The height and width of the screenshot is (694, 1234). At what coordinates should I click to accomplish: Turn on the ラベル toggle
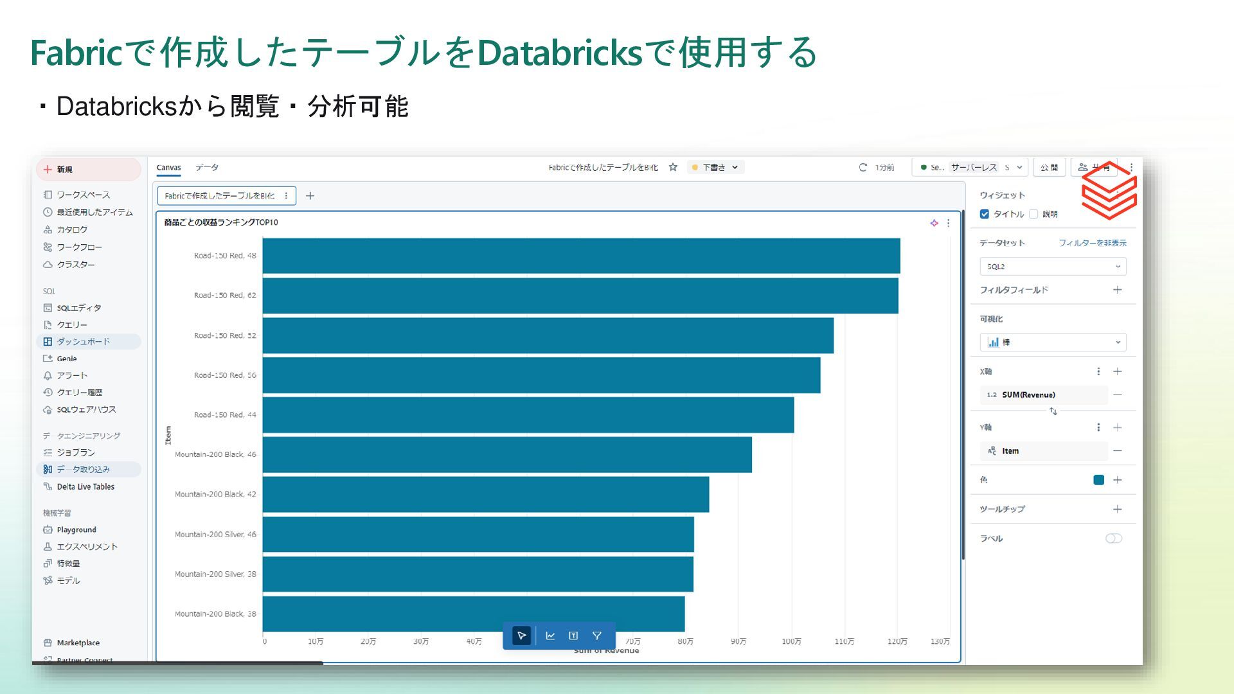(1113, 538)
